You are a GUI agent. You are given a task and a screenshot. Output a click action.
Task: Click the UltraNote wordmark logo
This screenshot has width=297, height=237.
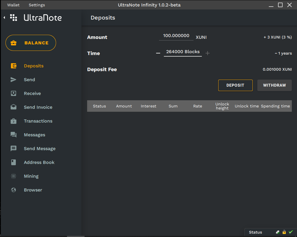coord(43,18)
